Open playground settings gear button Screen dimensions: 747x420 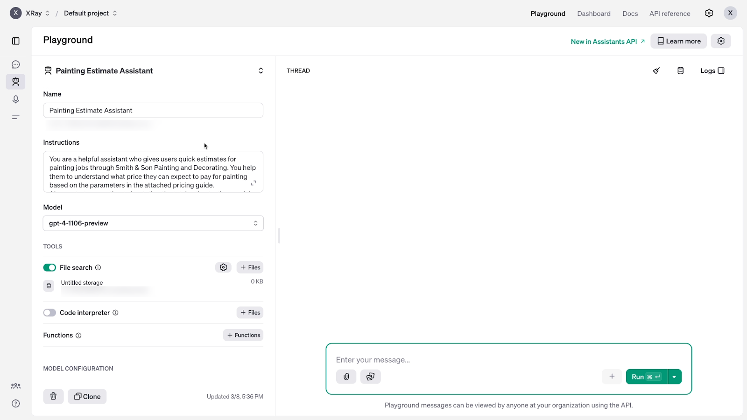click(x=721, y=41)
